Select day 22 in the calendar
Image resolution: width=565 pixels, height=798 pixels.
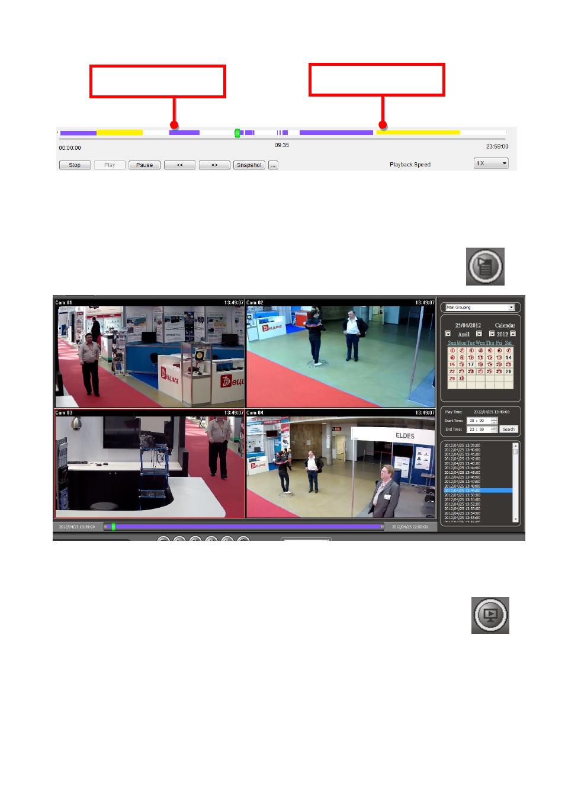coord(452,371)
